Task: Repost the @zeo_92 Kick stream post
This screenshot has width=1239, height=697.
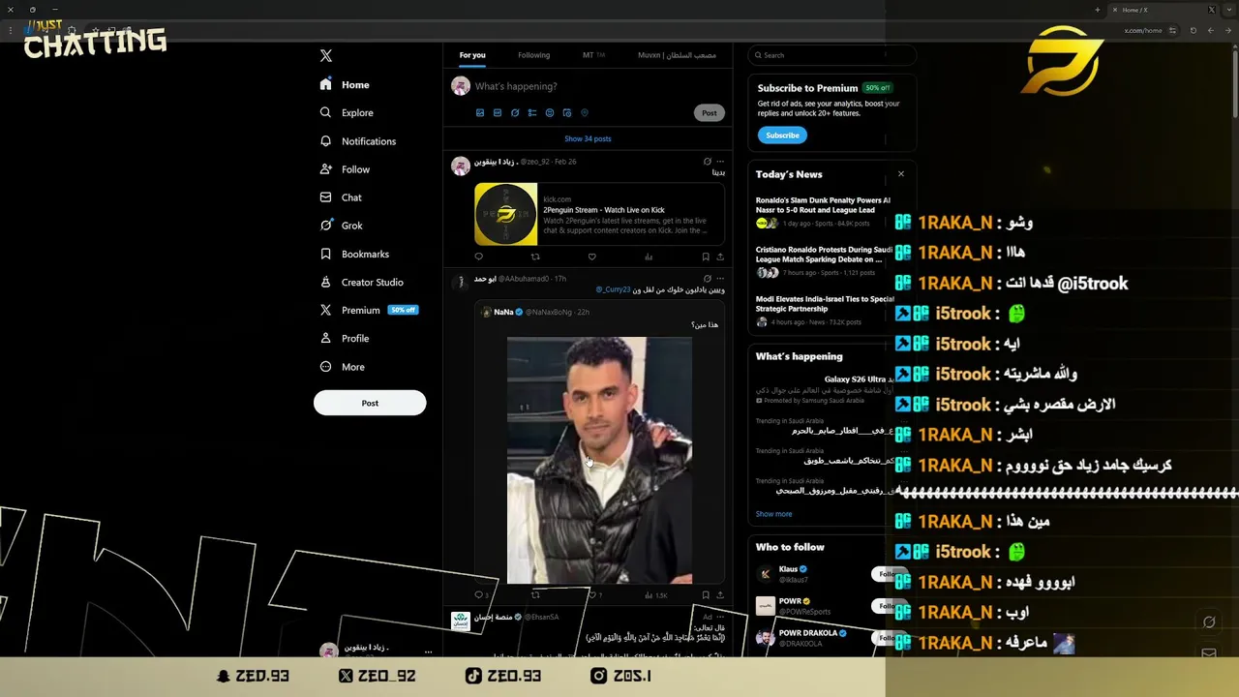Action: click(535, 257)
